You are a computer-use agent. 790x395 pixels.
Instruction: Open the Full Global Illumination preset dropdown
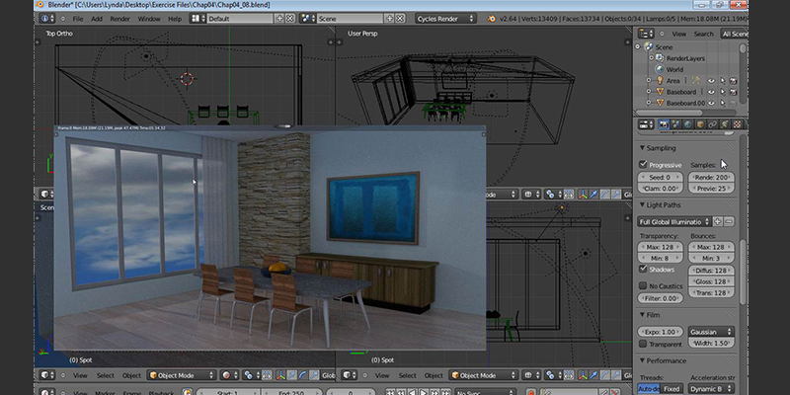point(674,221)
